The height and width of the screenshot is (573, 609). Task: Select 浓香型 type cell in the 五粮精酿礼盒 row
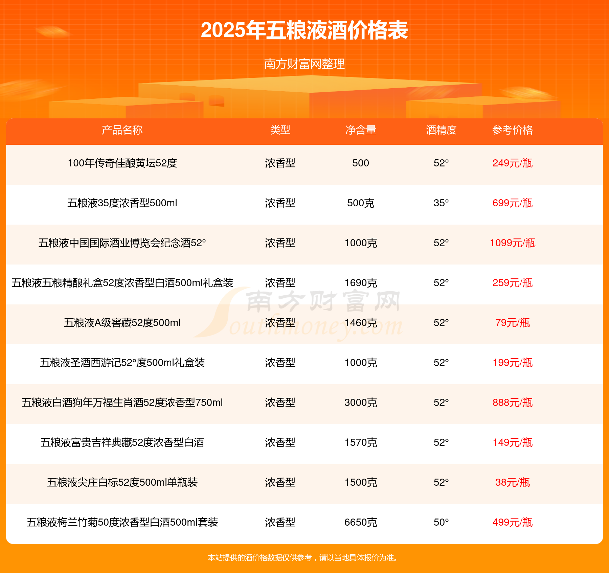point(280,283)
